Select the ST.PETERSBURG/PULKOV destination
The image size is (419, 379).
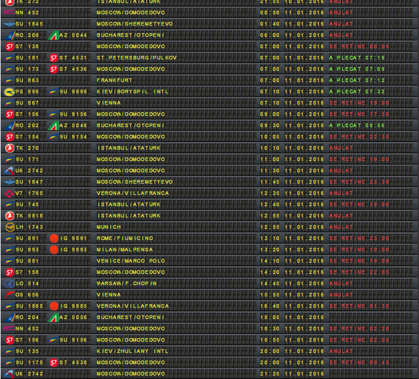coord(136,58)
